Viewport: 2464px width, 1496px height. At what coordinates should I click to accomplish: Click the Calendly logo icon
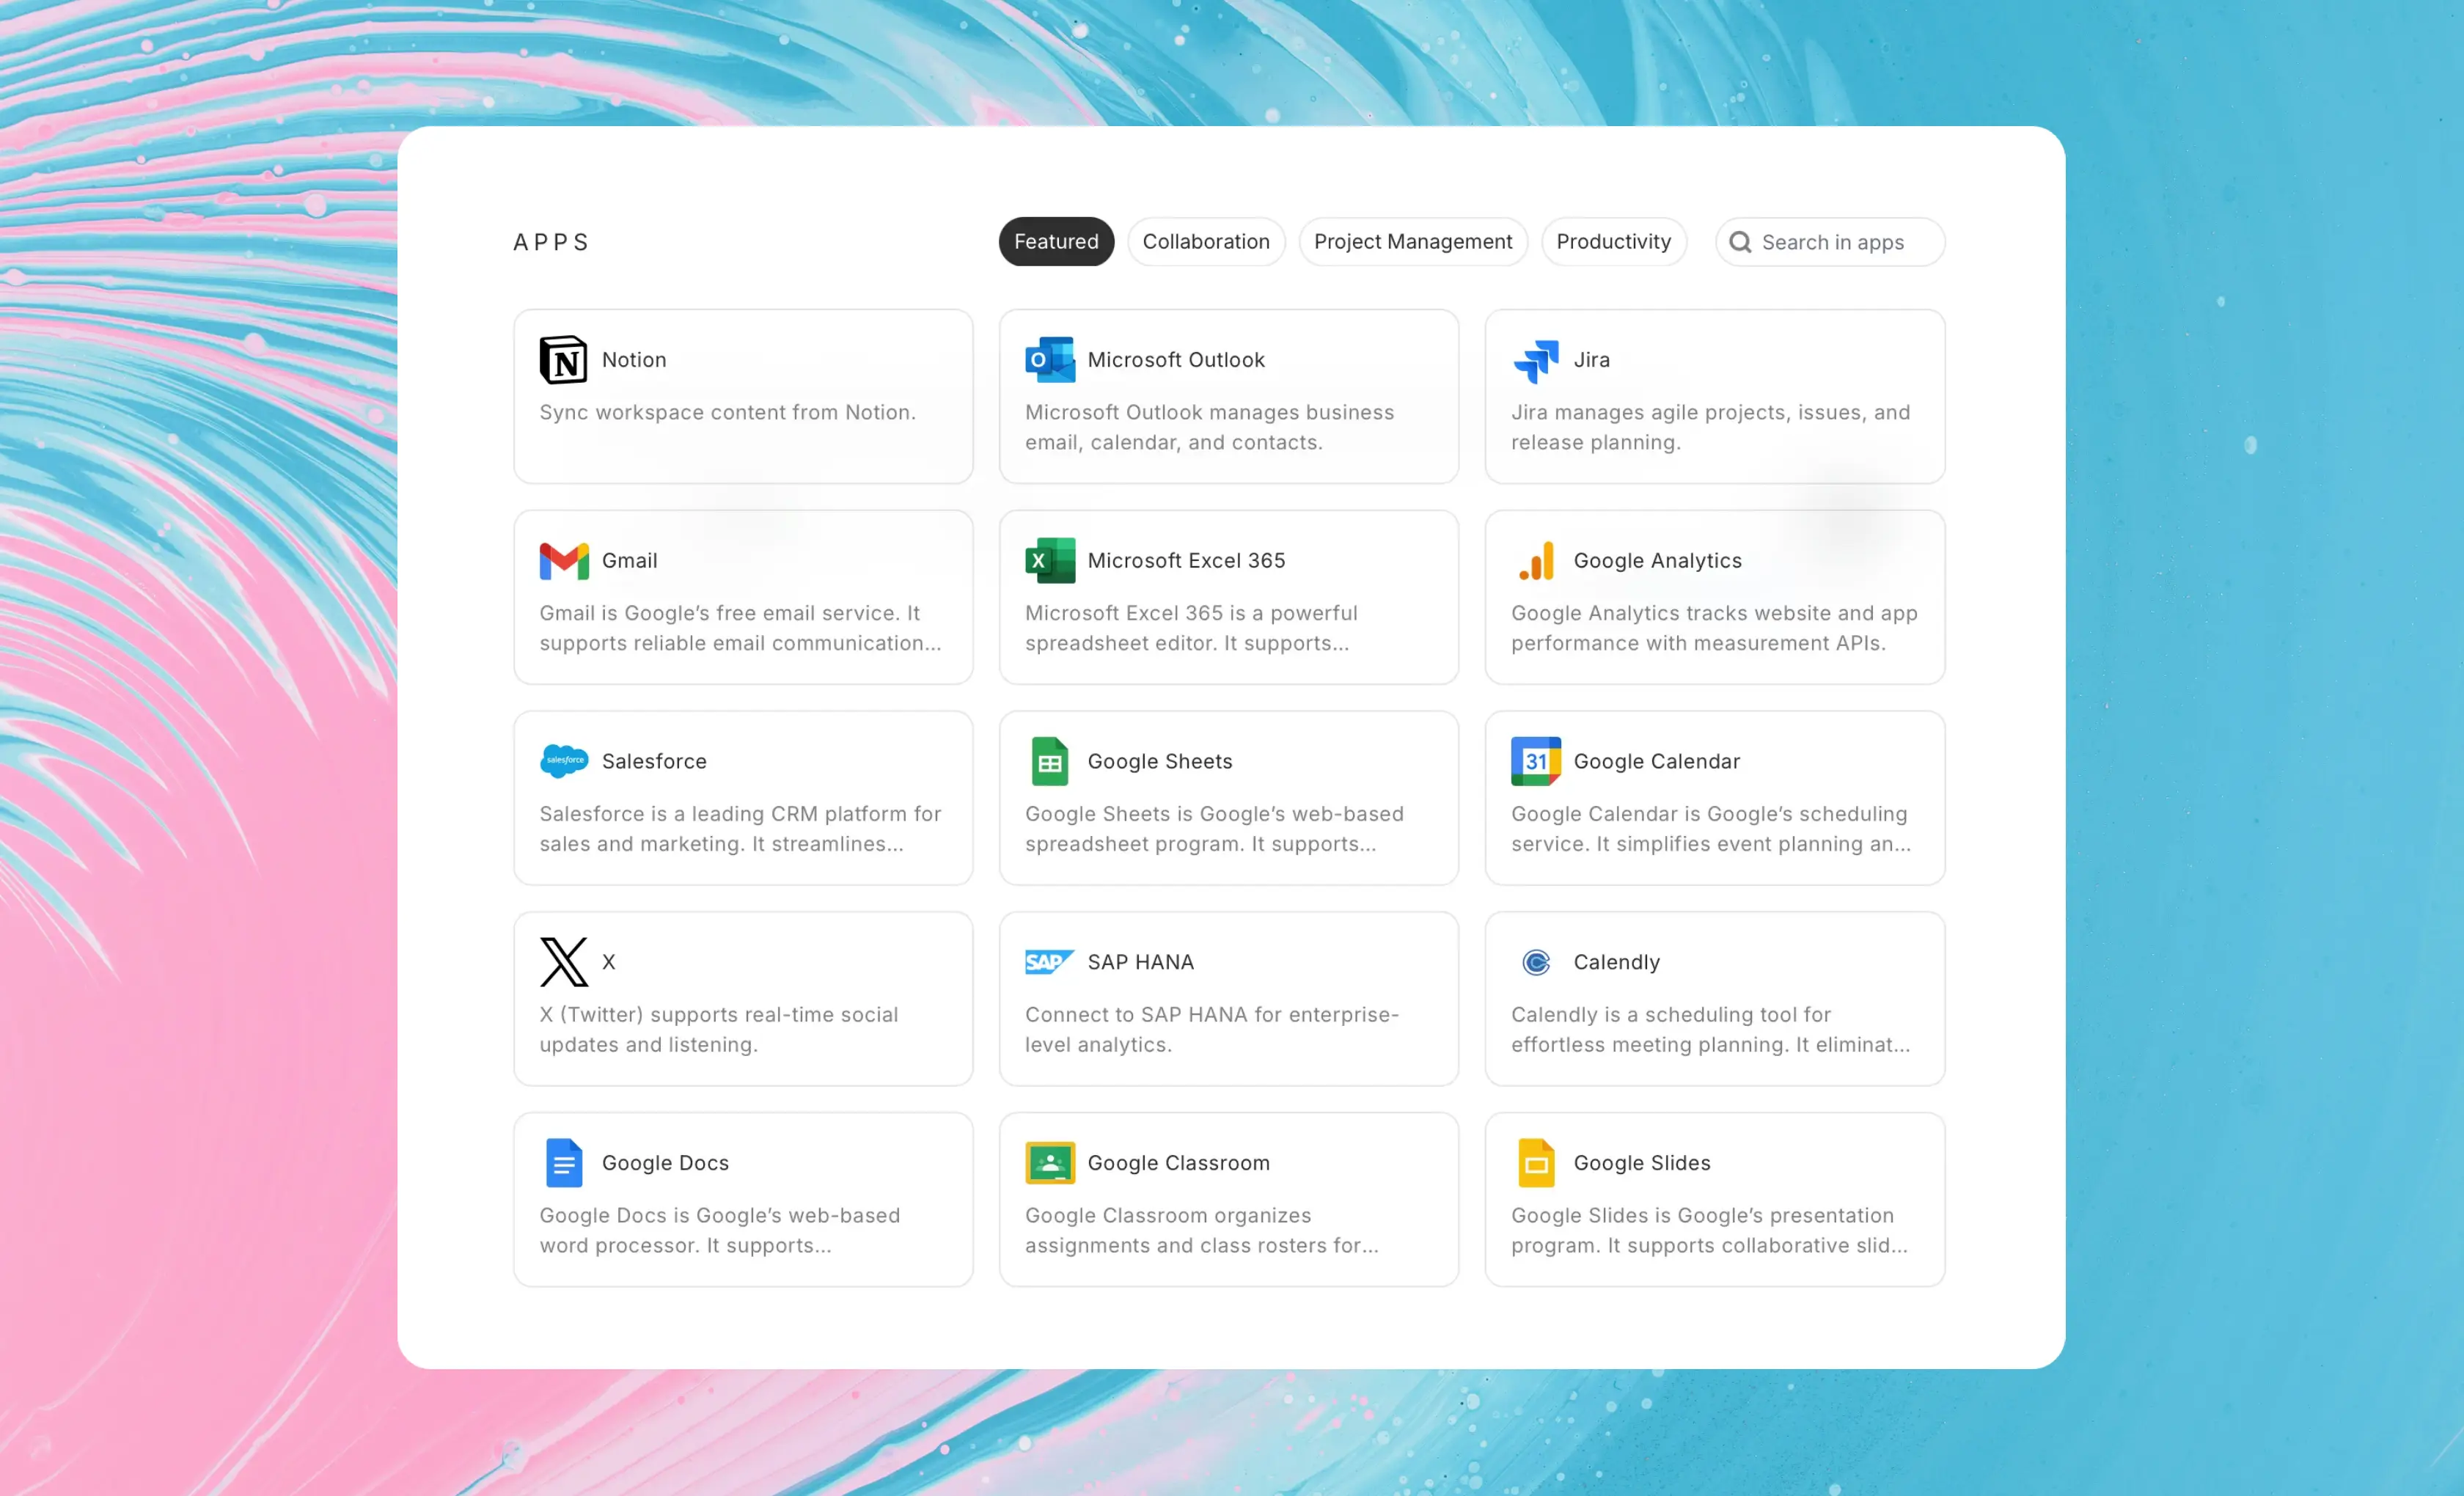pos(1535,962)
